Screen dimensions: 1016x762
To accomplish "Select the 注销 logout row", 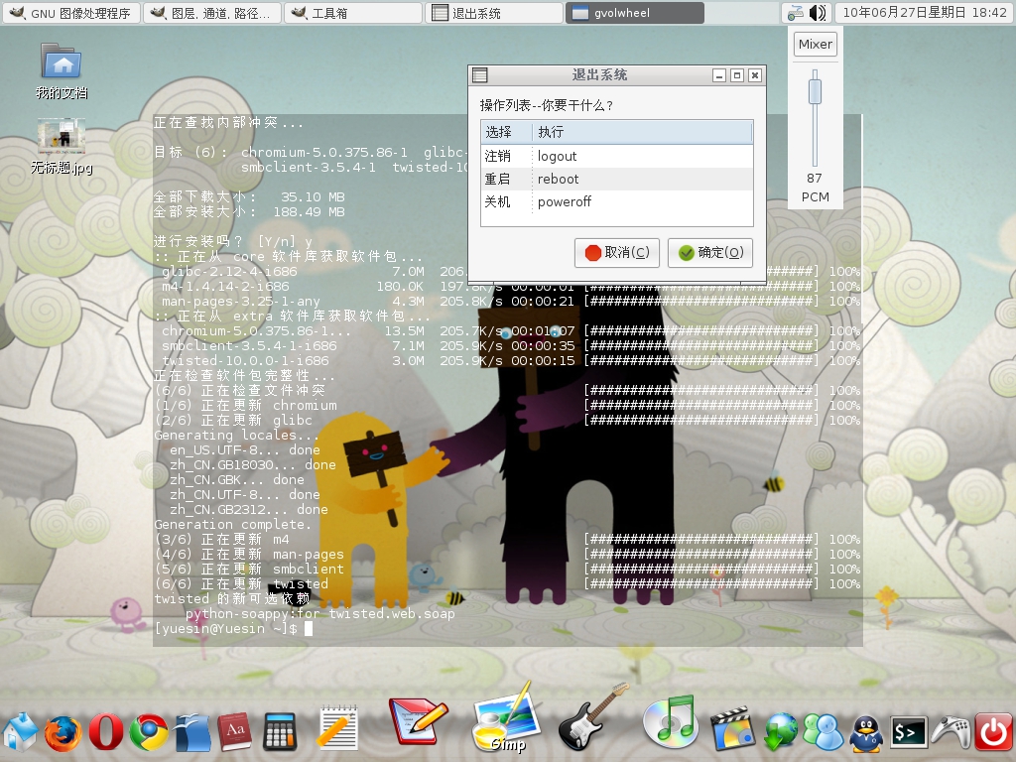I will [x=617, y=156].
